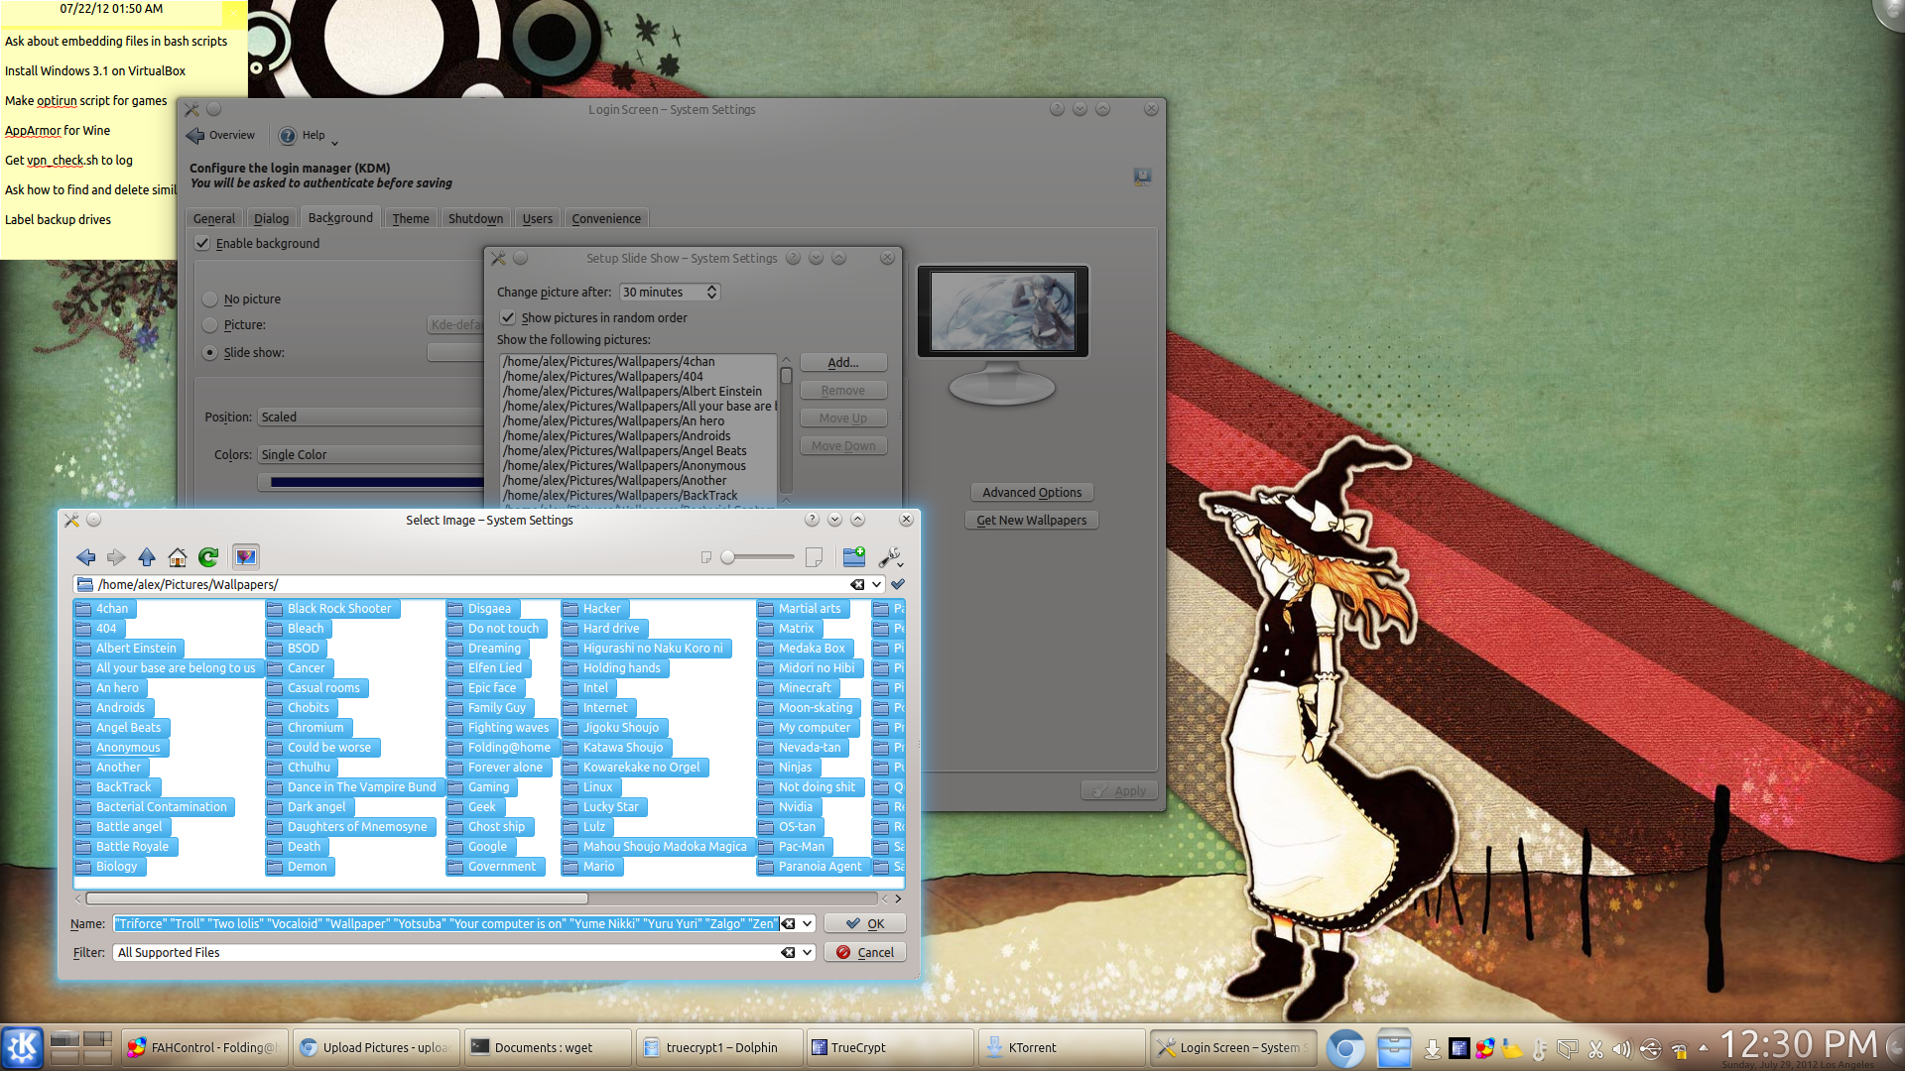Toggle image preview button in file dialog

click(x=246, y=557)
